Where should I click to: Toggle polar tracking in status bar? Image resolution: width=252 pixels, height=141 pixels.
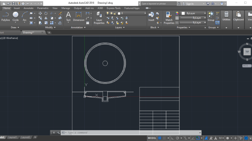pyautogui.click(x=177, y=138)
